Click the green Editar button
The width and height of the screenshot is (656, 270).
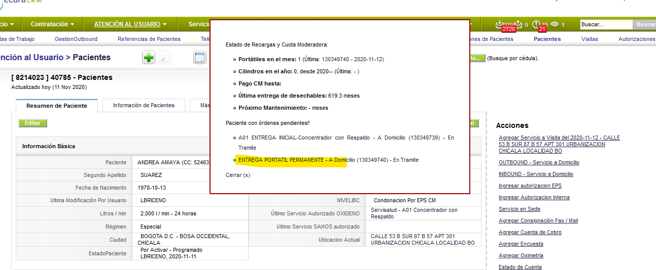tap(33, 123)
